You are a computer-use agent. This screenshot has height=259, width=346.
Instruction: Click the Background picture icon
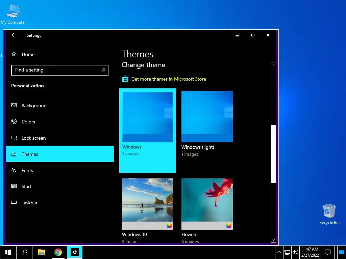14,106
